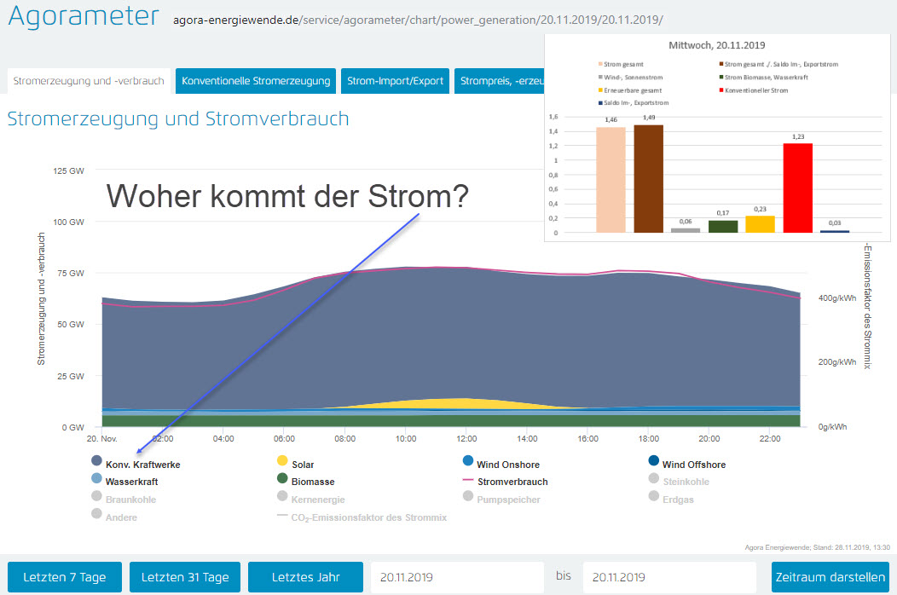
Task: Click the Wind Offshore legend dot
Action: 654,461
